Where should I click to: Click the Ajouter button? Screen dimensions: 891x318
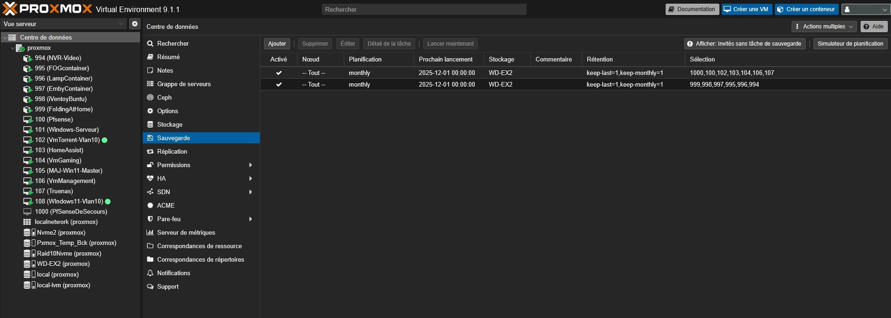click(x=277, y=44)
